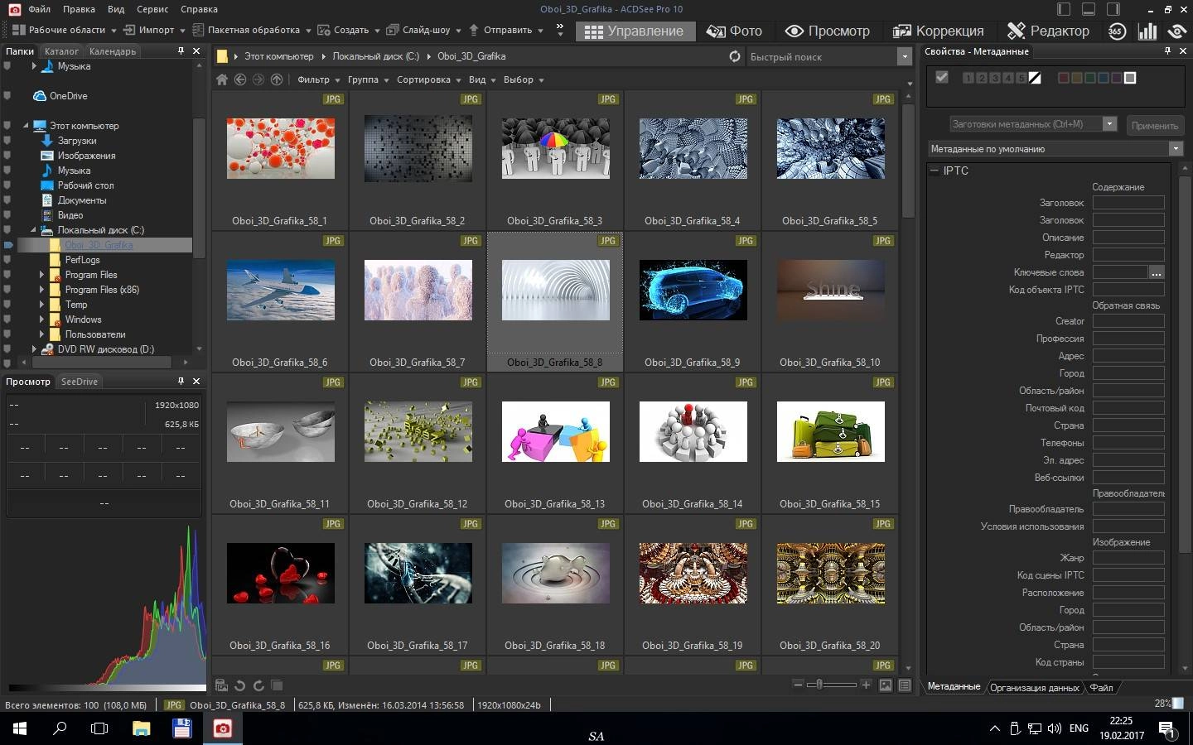Open File Explorer from the taskbar
The width and height of the screenshot is (1193, 745).
[142, 728]
